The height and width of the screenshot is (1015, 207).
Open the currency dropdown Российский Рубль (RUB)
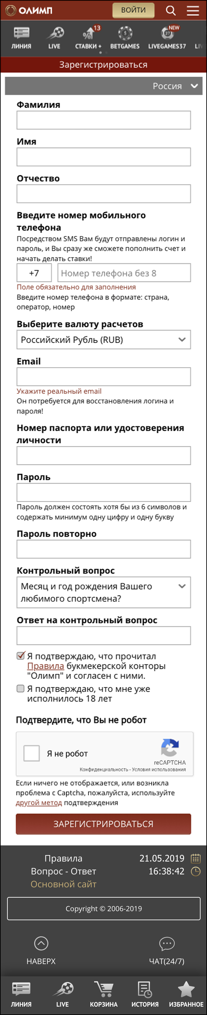coord(103,340)
